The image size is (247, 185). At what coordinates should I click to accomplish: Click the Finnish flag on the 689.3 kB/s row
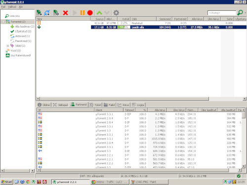[x=40, y=151]
